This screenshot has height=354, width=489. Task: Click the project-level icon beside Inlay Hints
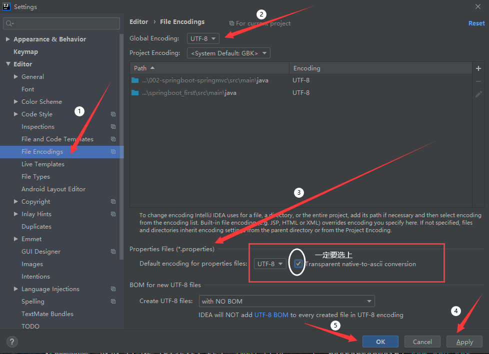pos(113,214)
